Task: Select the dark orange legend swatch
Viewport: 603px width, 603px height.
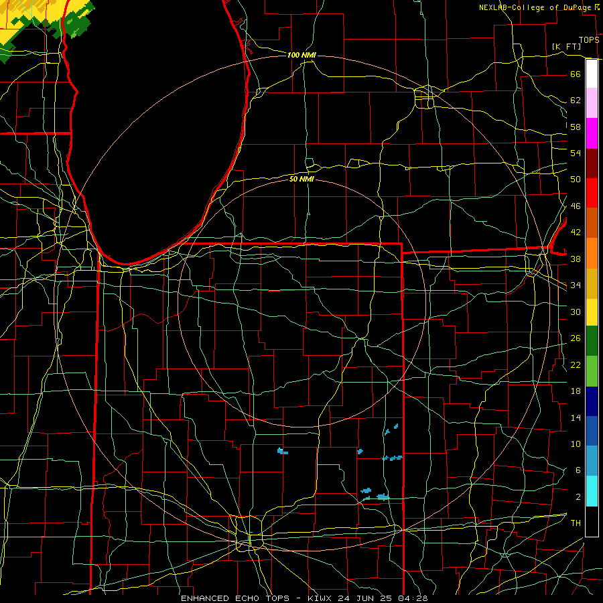Action: pos(592,222)
